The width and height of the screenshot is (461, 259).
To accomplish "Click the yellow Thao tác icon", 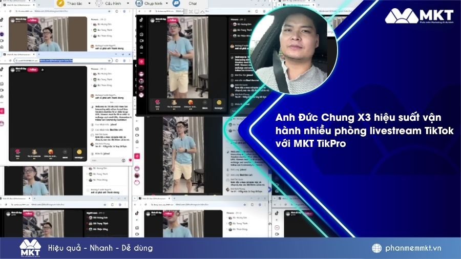I will [60, 3].
